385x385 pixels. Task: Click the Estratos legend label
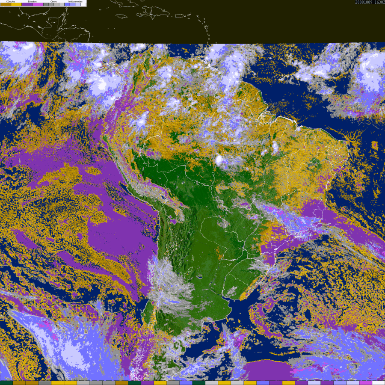[x=33, y=1]
